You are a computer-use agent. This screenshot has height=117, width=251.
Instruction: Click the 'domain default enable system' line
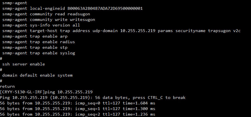[x=37, y=75]
